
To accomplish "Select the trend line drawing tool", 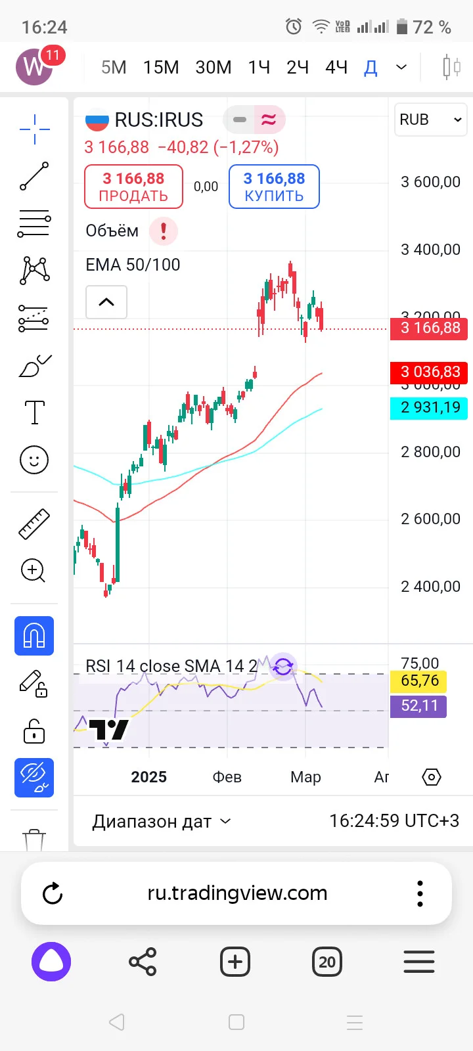I will point(34,176).
